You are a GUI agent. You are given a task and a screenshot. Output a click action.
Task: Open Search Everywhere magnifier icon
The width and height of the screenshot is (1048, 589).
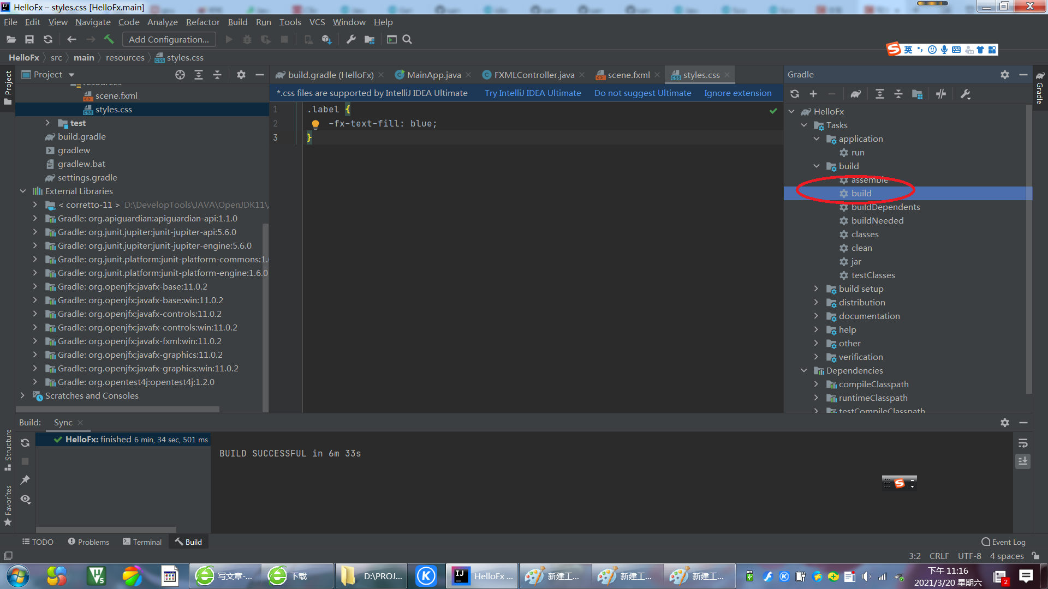pyautogui.click(x=407, y=39)
